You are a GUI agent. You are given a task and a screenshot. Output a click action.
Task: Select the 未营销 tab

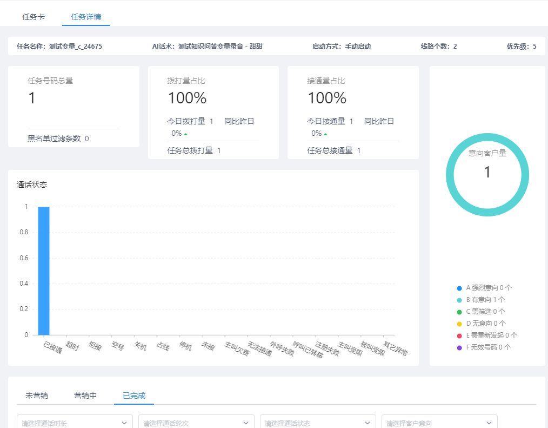click(x=37, y=396)
